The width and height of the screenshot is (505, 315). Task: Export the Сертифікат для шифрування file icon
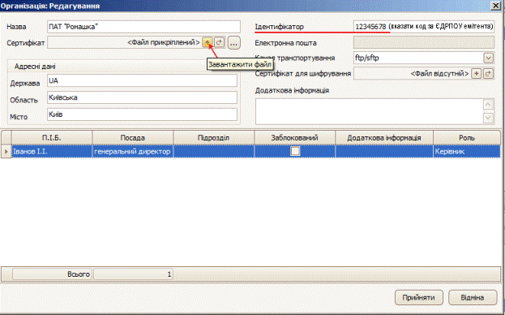[x=488, y=74]
